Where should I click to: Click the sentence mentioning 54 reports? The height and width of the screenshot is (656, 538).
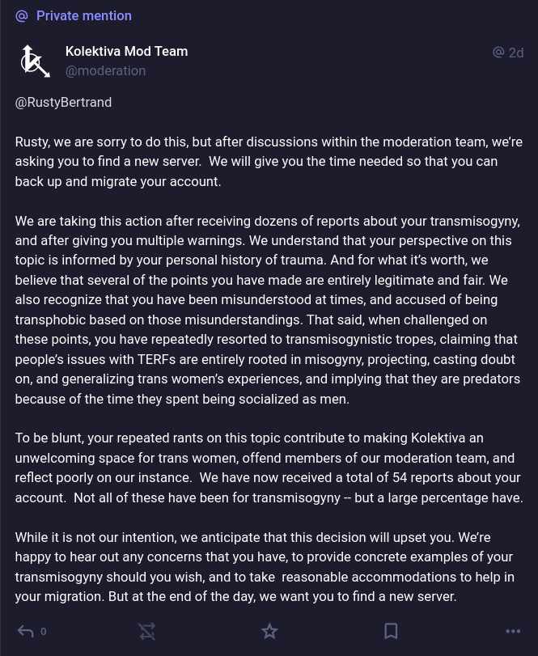coord(356,478)
